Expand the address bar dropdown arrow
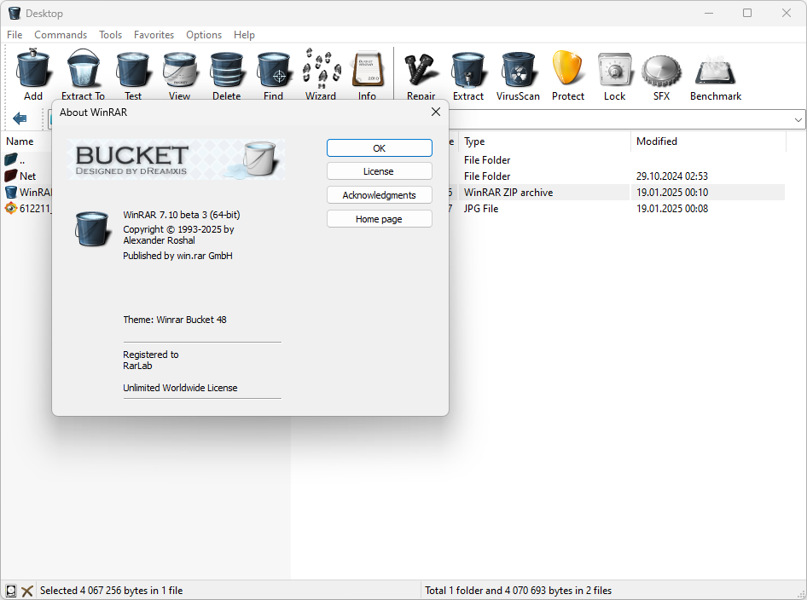Viewport: 807px width, 600px height. pos(798,120)
